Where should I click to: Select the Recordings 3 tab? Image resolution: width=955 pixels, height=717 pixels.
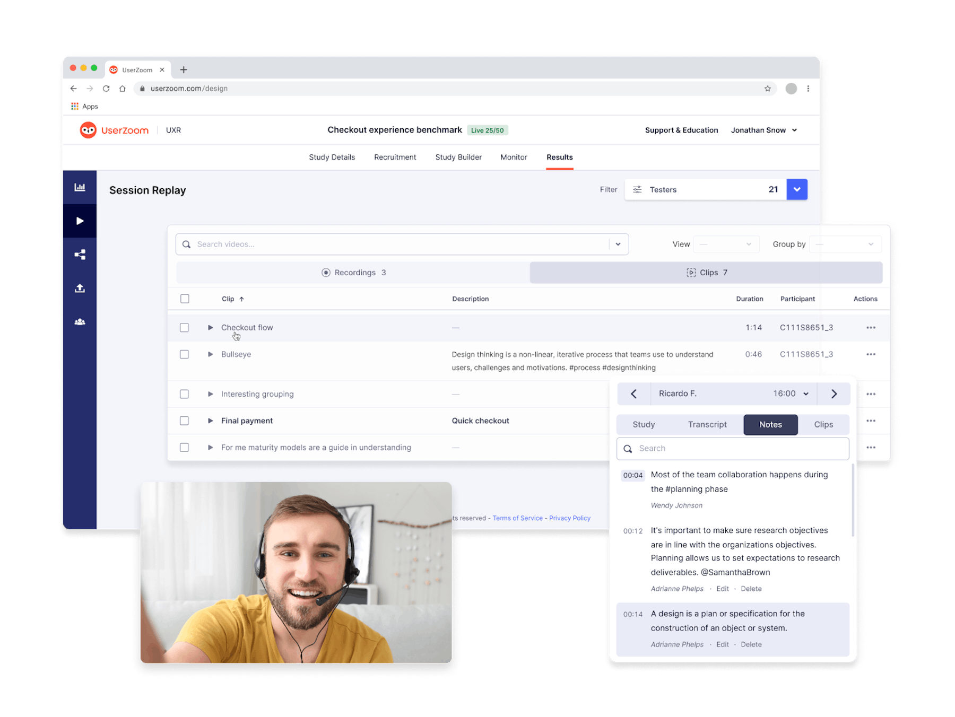353,273
